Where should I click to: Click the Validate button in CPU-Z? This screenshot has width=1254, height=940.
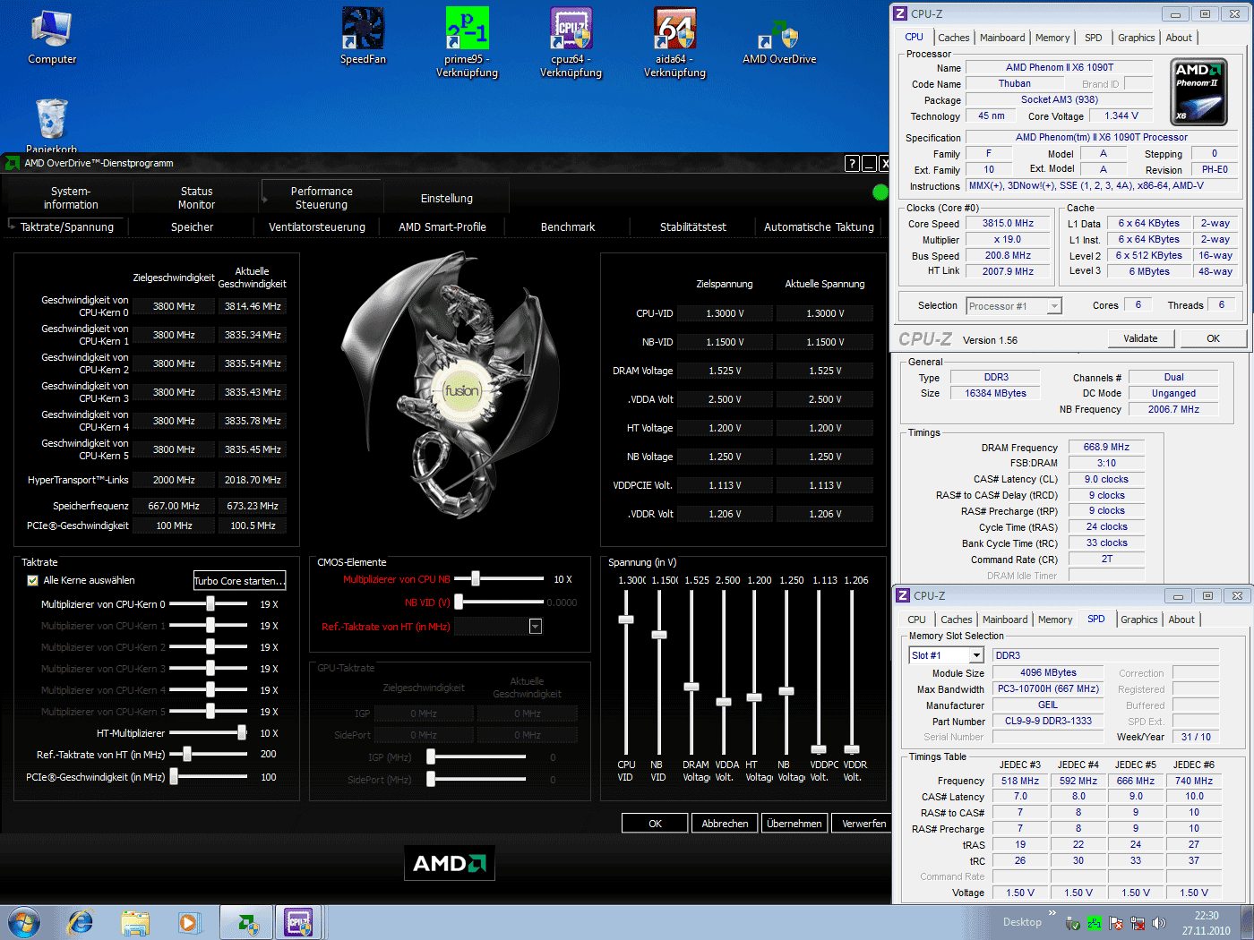point(1140,338)
